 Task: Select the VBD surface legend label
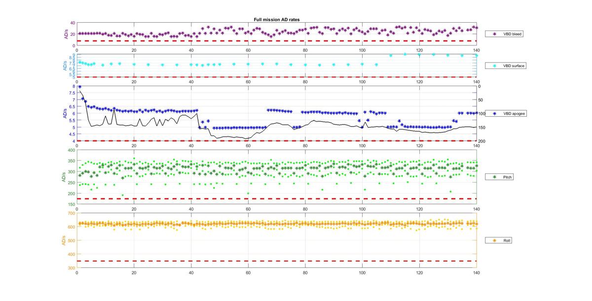(514, 66)
